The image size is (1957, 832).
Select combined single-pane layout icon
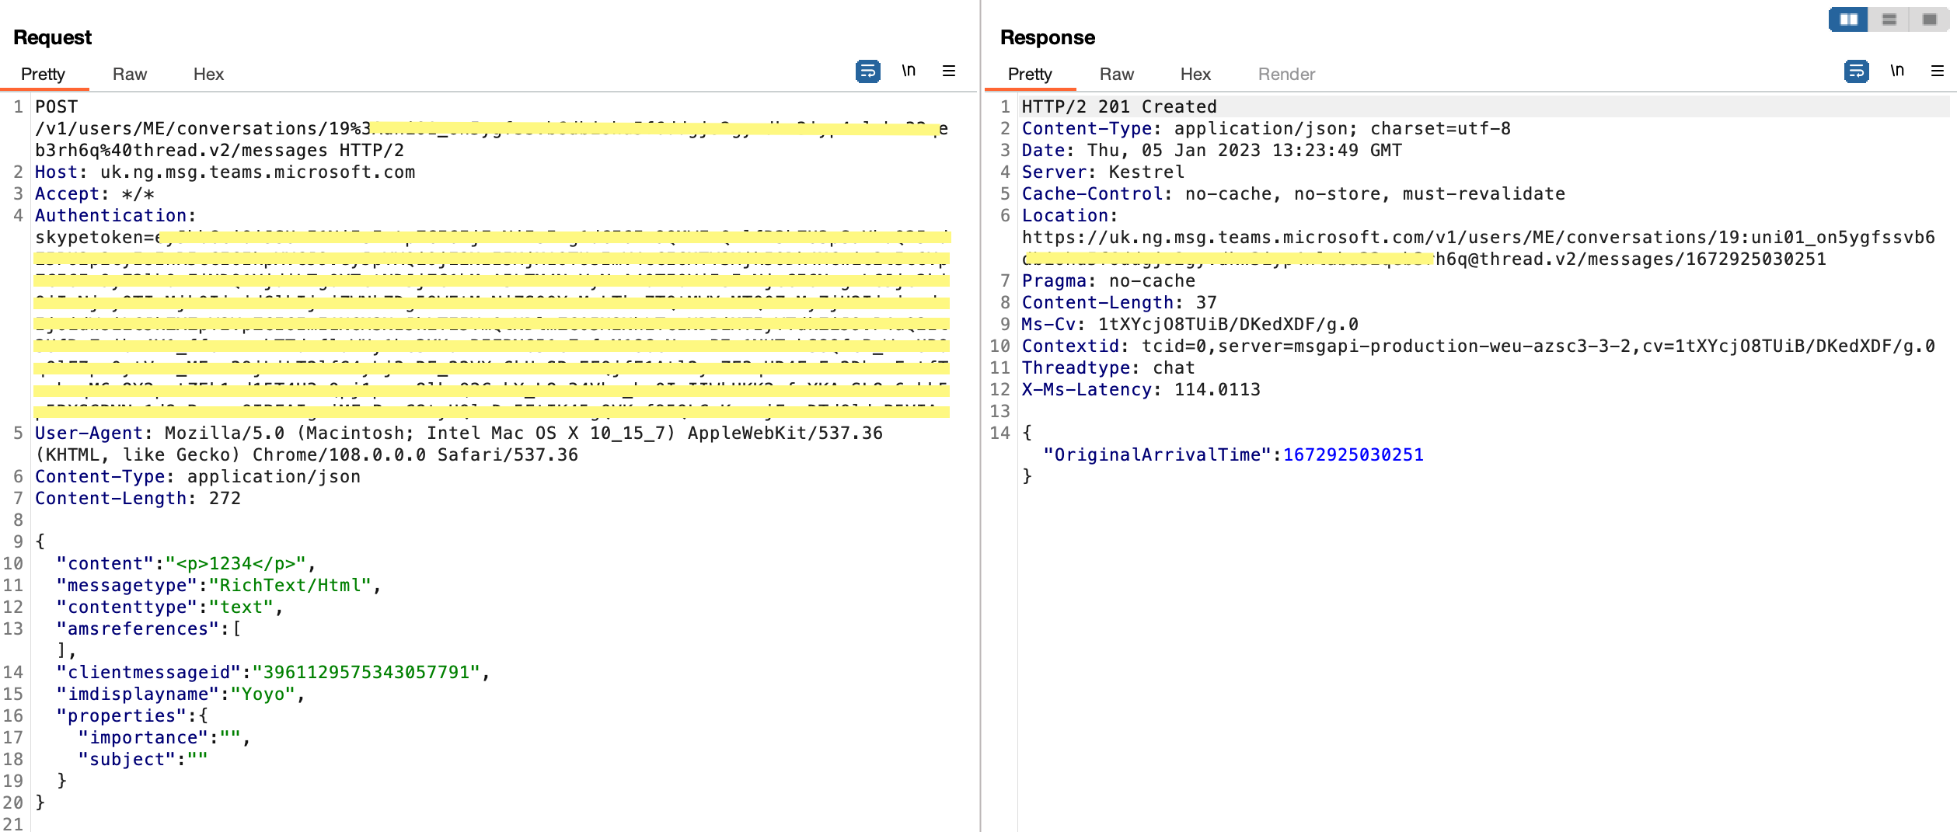1929,19
